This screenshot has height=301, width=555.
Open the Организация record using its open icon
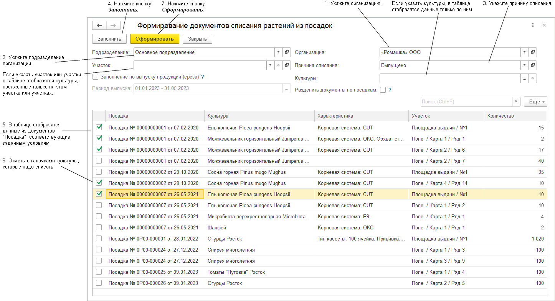[x=533, y=52]
